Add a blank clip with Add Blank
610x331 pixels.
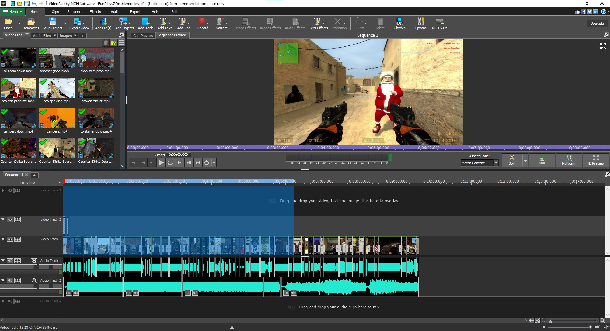click(145, 24)
